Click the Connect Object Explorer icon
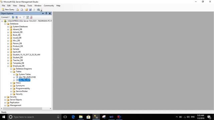Screen dimensions: 214x120 (13, 17)
